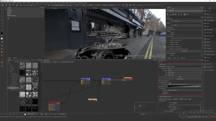Open the Python Console palette
Viewport: 216px width, 121px height.
(x=210, y=51)
